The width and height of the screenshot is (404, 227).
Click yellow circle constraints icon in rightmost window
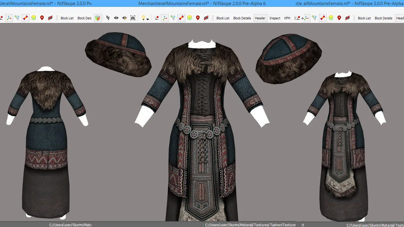[331, 18]
